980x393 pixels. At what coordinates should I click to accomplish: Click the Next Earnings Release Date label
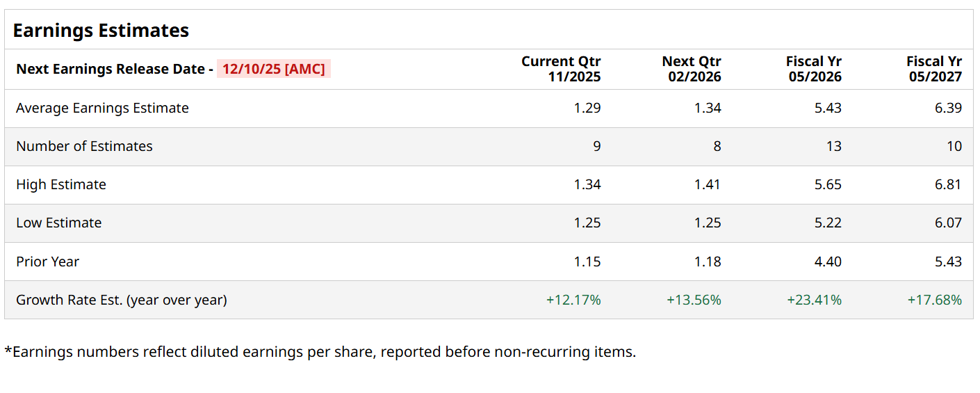tap(114, 69)
